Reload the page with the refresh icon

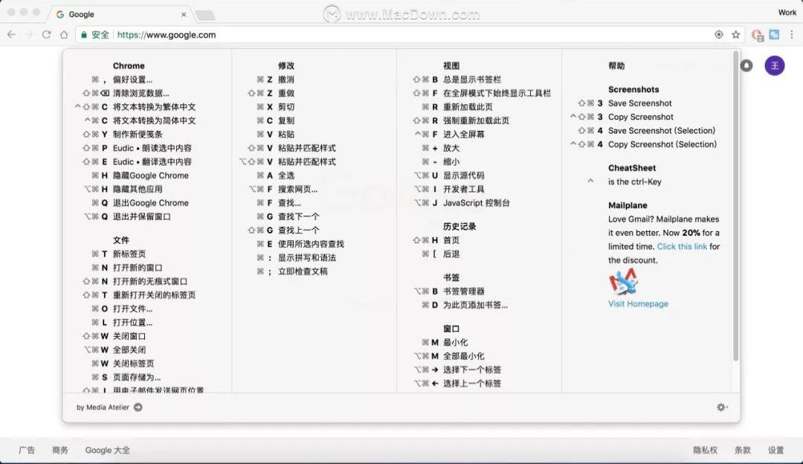coord(46,35)
